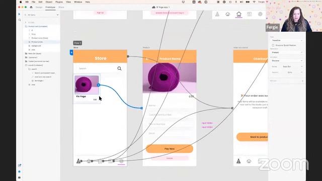Select the background layer

coord(36,46)
